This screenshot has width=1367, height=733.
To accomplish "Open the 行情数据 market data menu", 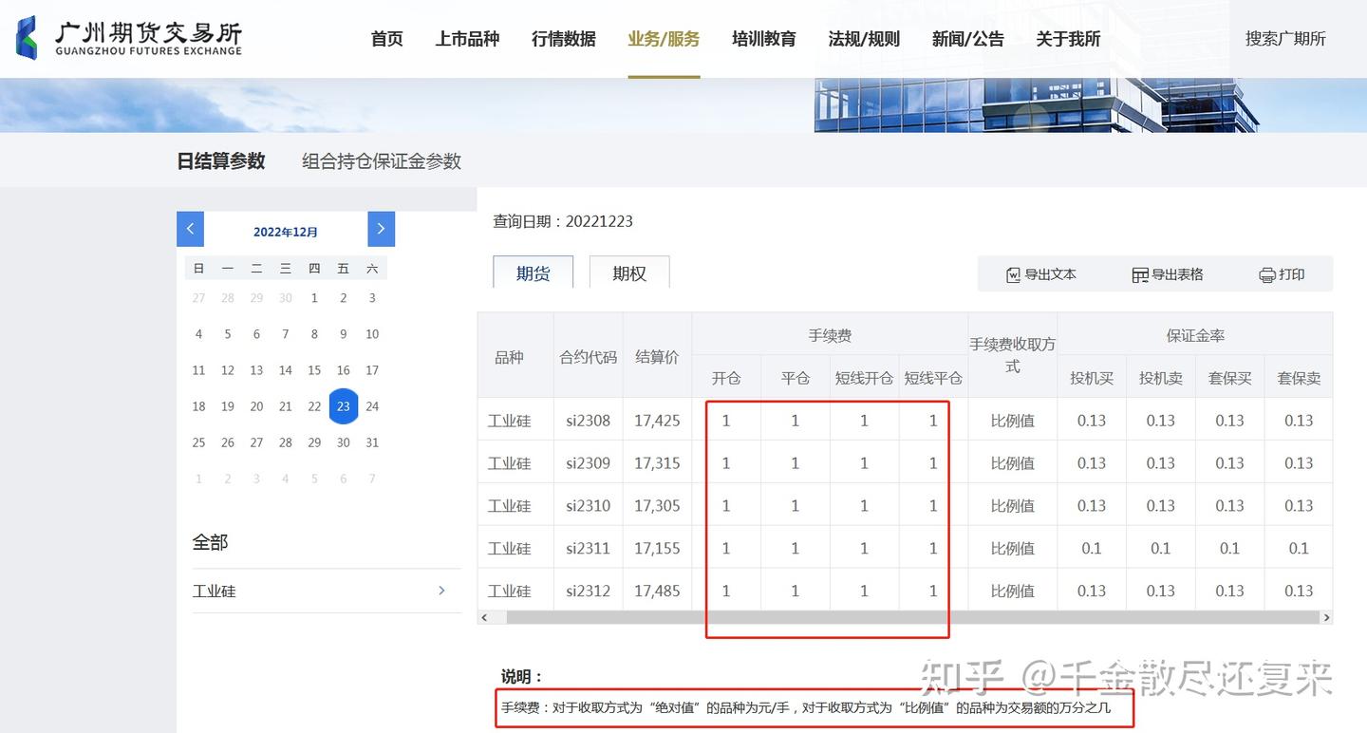I will click(563, 39).
